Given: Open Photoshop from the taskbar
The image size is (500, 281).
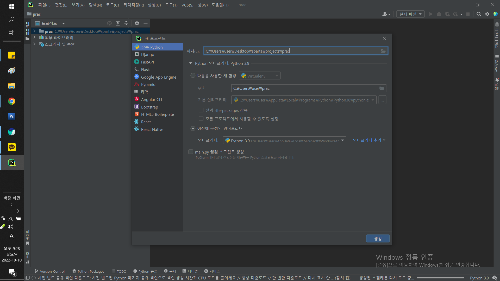Looking at the screenshot, I should [11, 116].
